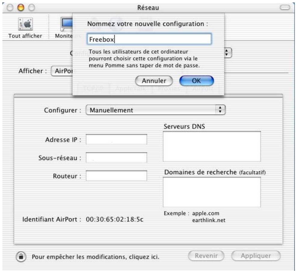Click the padlock icon to prevent changes
This screenshot has width=296, height=271.
[x=21, y=257]
